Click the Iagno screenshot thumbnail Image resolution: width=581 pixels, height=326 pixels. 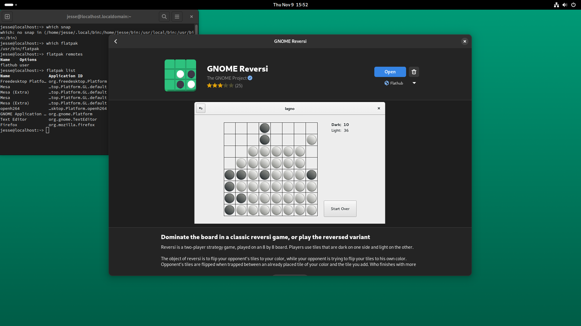(290, 163)
